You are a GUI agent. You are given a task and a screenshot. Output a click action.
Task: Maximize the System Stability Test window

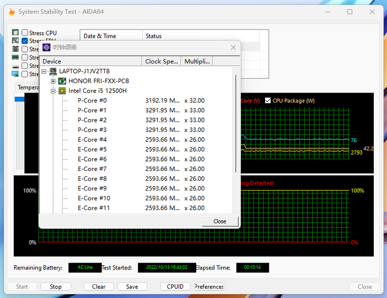[x=350, y=12]
